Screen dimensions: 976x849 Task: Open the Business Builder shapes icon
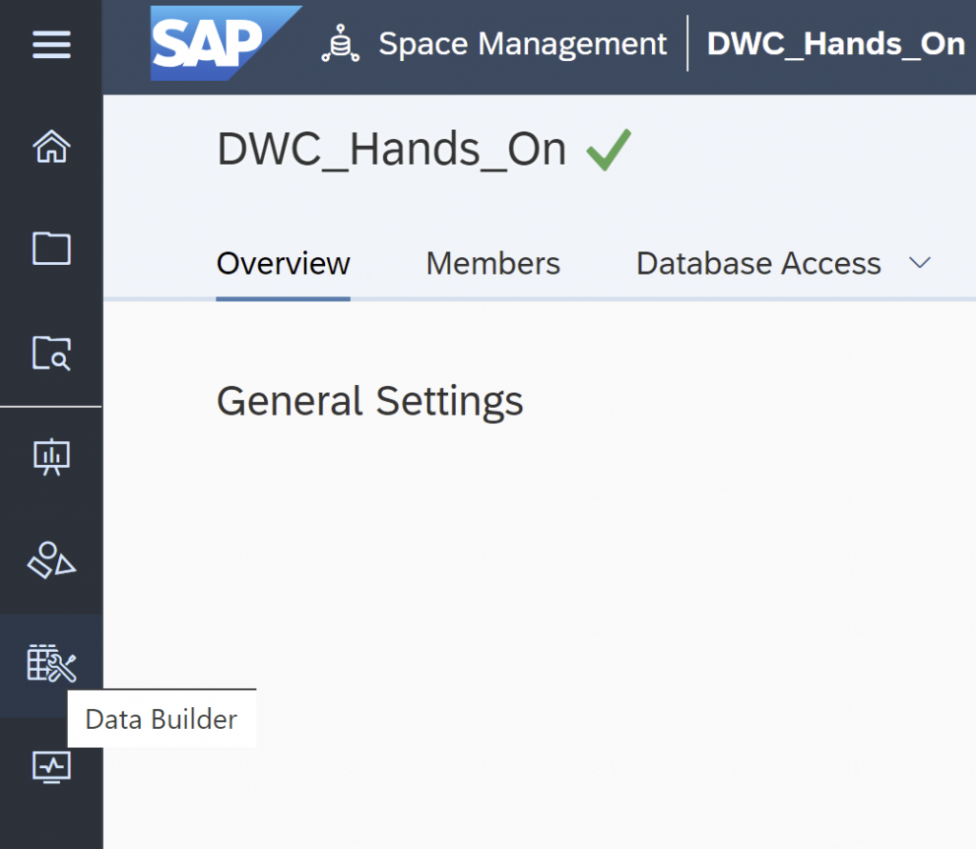coord(51,560)
